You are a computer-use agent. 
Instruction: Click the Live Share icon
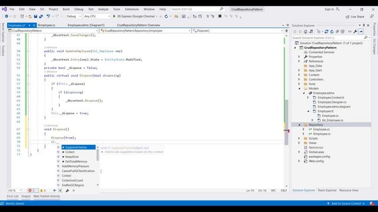coord(347,16)
